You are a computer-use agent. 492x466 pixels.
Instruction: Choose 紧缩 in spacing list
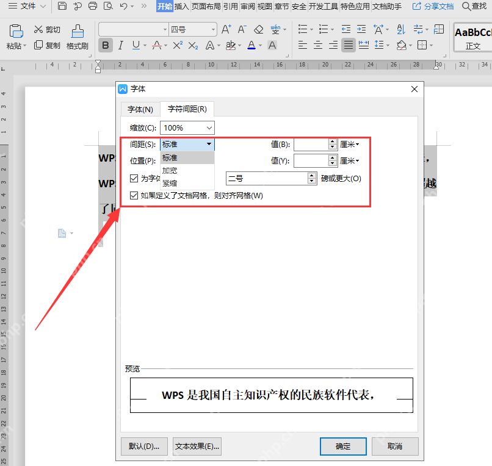187,184
